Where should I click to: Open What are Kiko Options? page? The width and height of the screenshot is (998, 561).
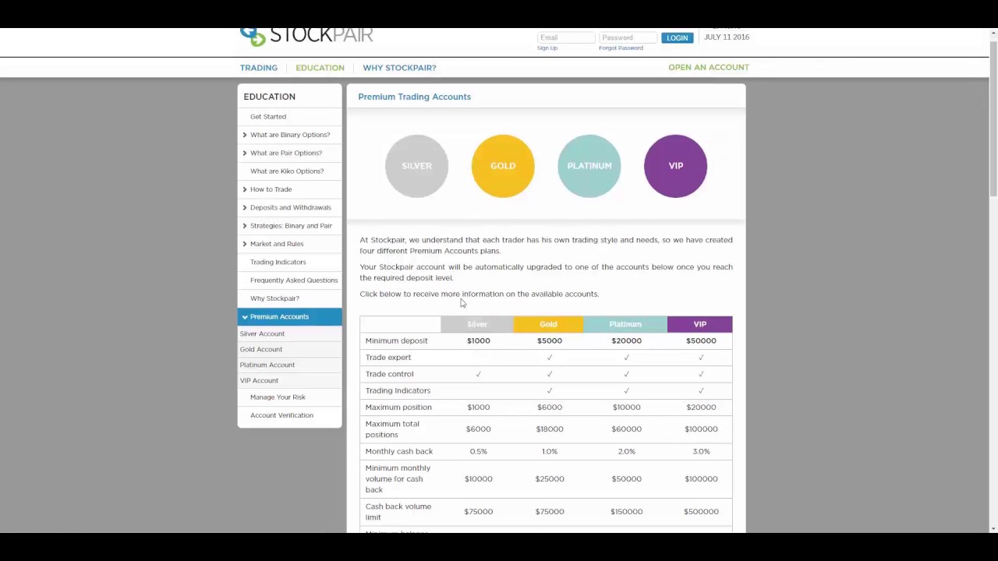click(287, 171)
